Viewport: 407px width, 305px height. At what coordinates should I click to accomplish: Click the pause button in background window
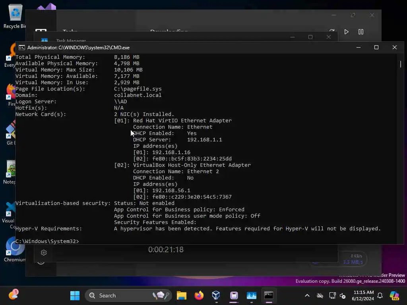point(361,32)
